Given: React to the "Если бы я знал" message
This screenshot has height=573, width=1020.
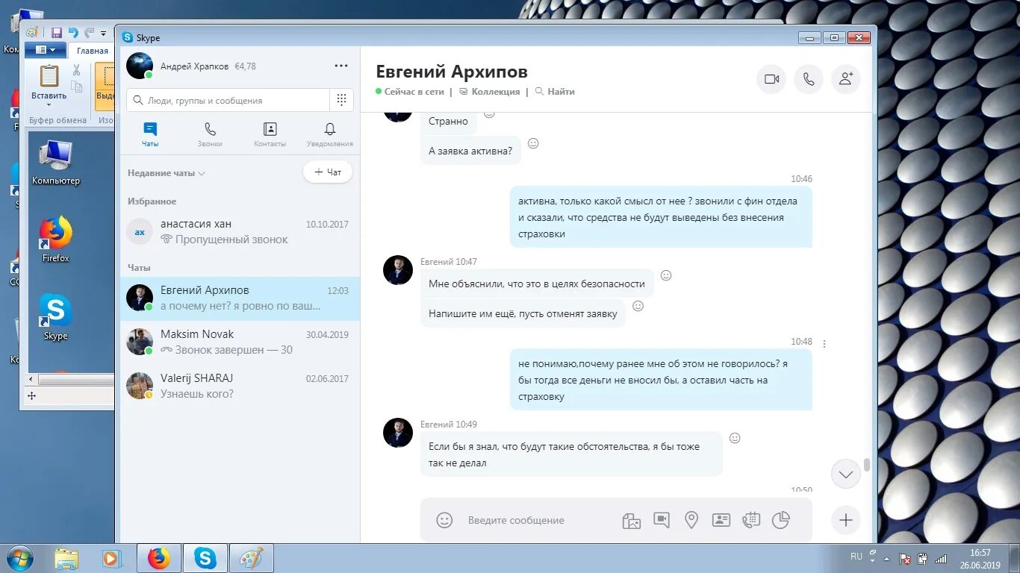Looking at the screenshot, I should pos(735,438).
